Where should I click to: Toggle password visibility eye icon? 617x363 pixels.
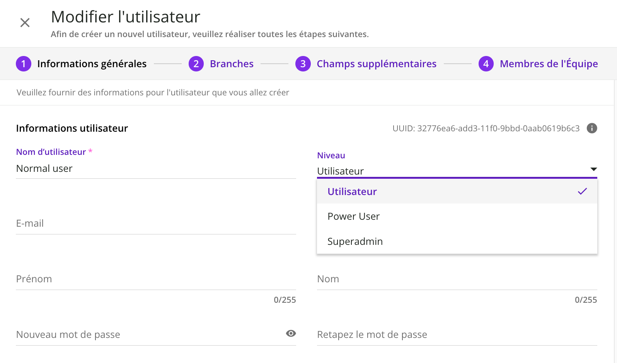pyautogui.click(x=291, y=334)
